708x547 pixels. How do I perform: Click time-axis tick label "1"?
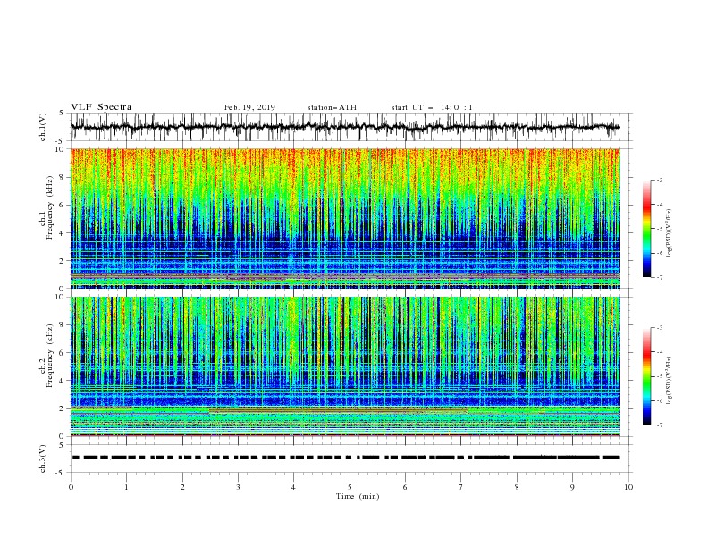[x=126, y=487]
